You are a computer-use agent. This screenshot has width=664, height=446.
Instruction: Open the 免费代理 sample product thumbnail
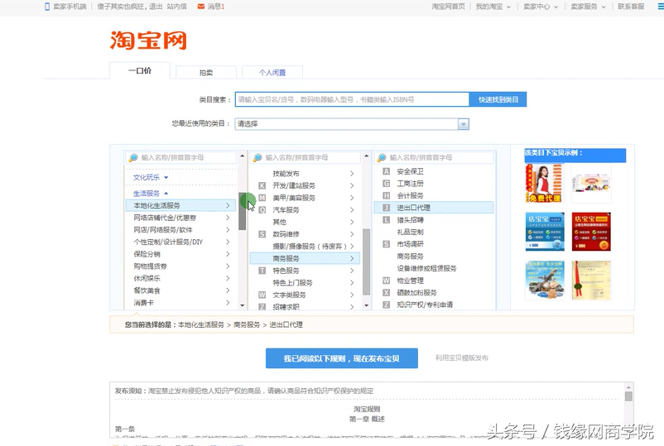(545, 183)
